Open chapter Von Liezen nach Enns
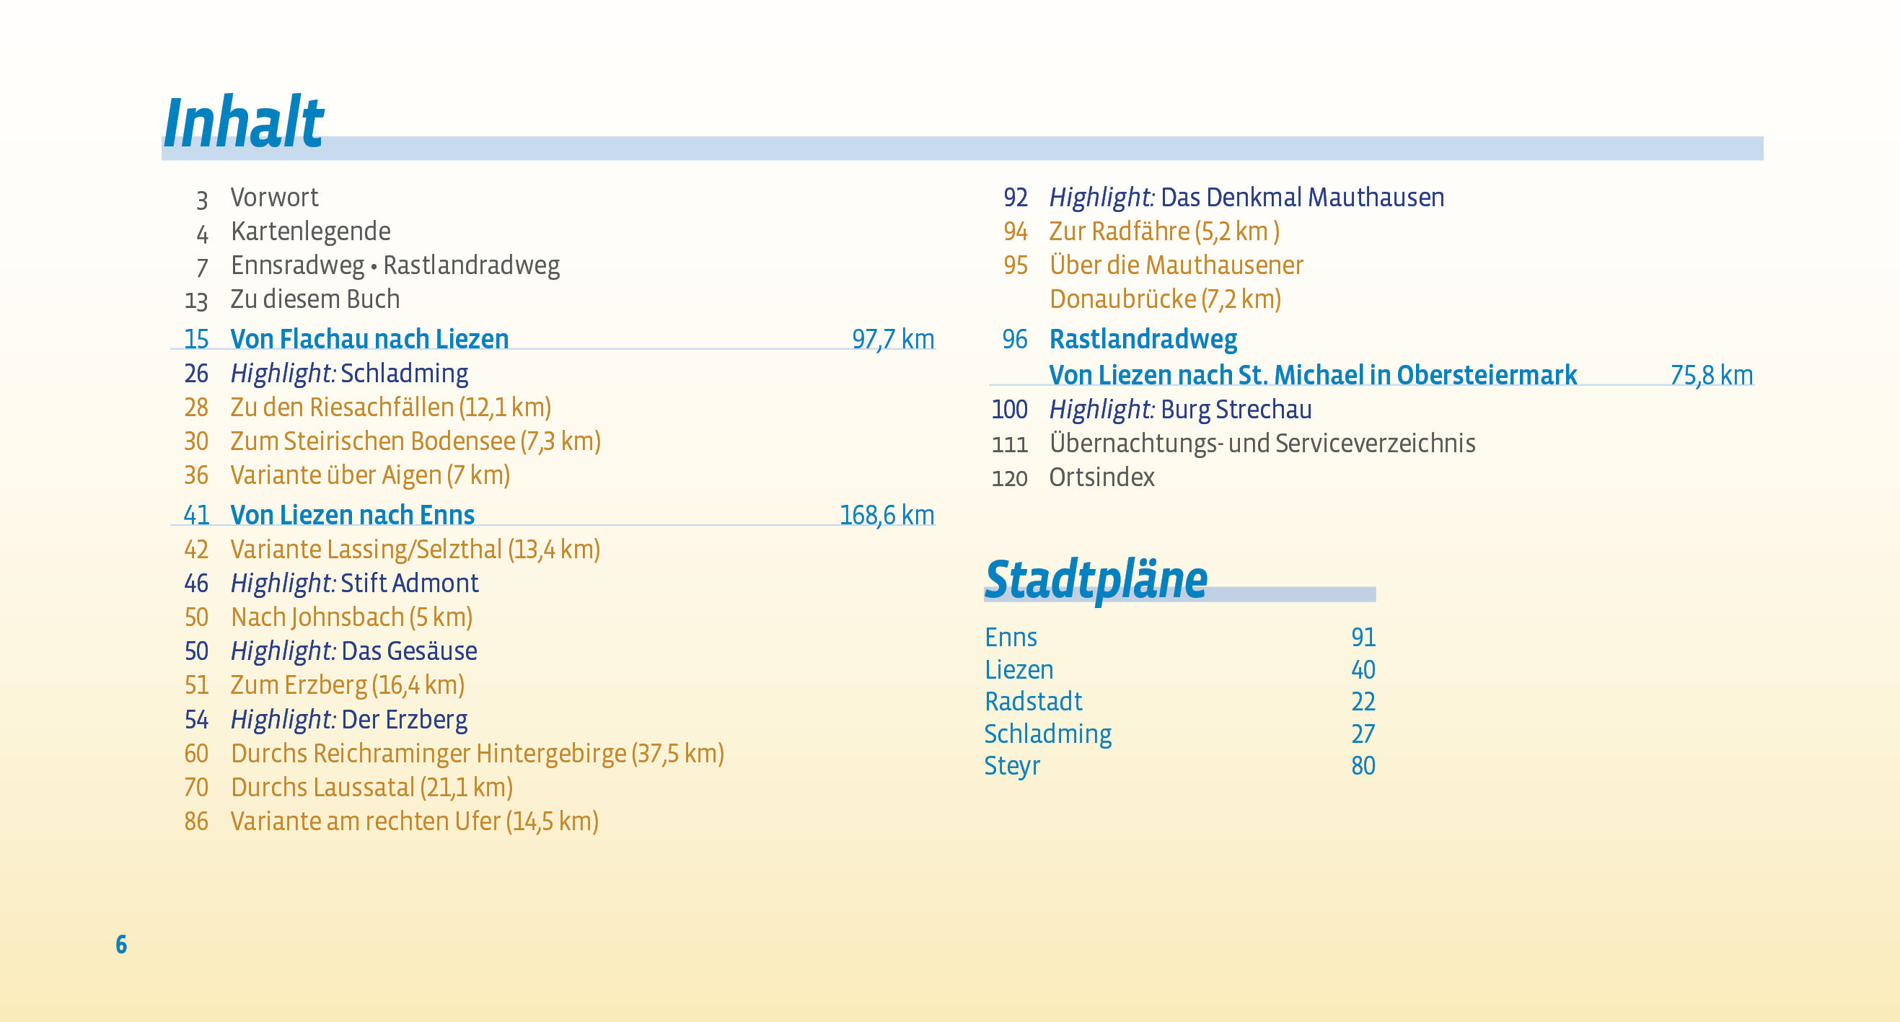This screenshot has height=1022, width=1900. pos(352,516)
